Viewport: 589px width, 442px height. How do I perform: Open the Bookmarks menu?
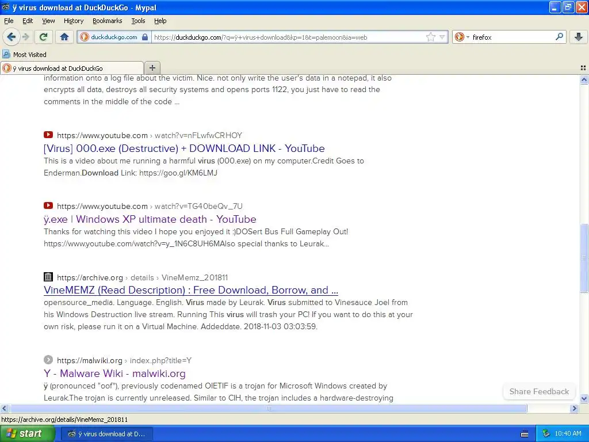tap(108, 21)
